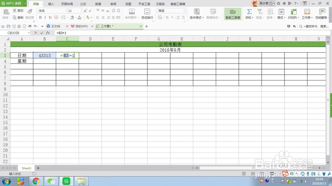Click the cell borders icon
This screenshot has height=186, width=332.
click(x=56, y=18)
